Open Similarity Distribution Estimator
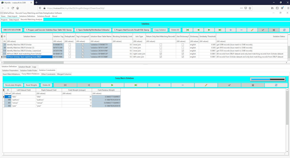This screenshot has width=290, height=158. point(93,30)
